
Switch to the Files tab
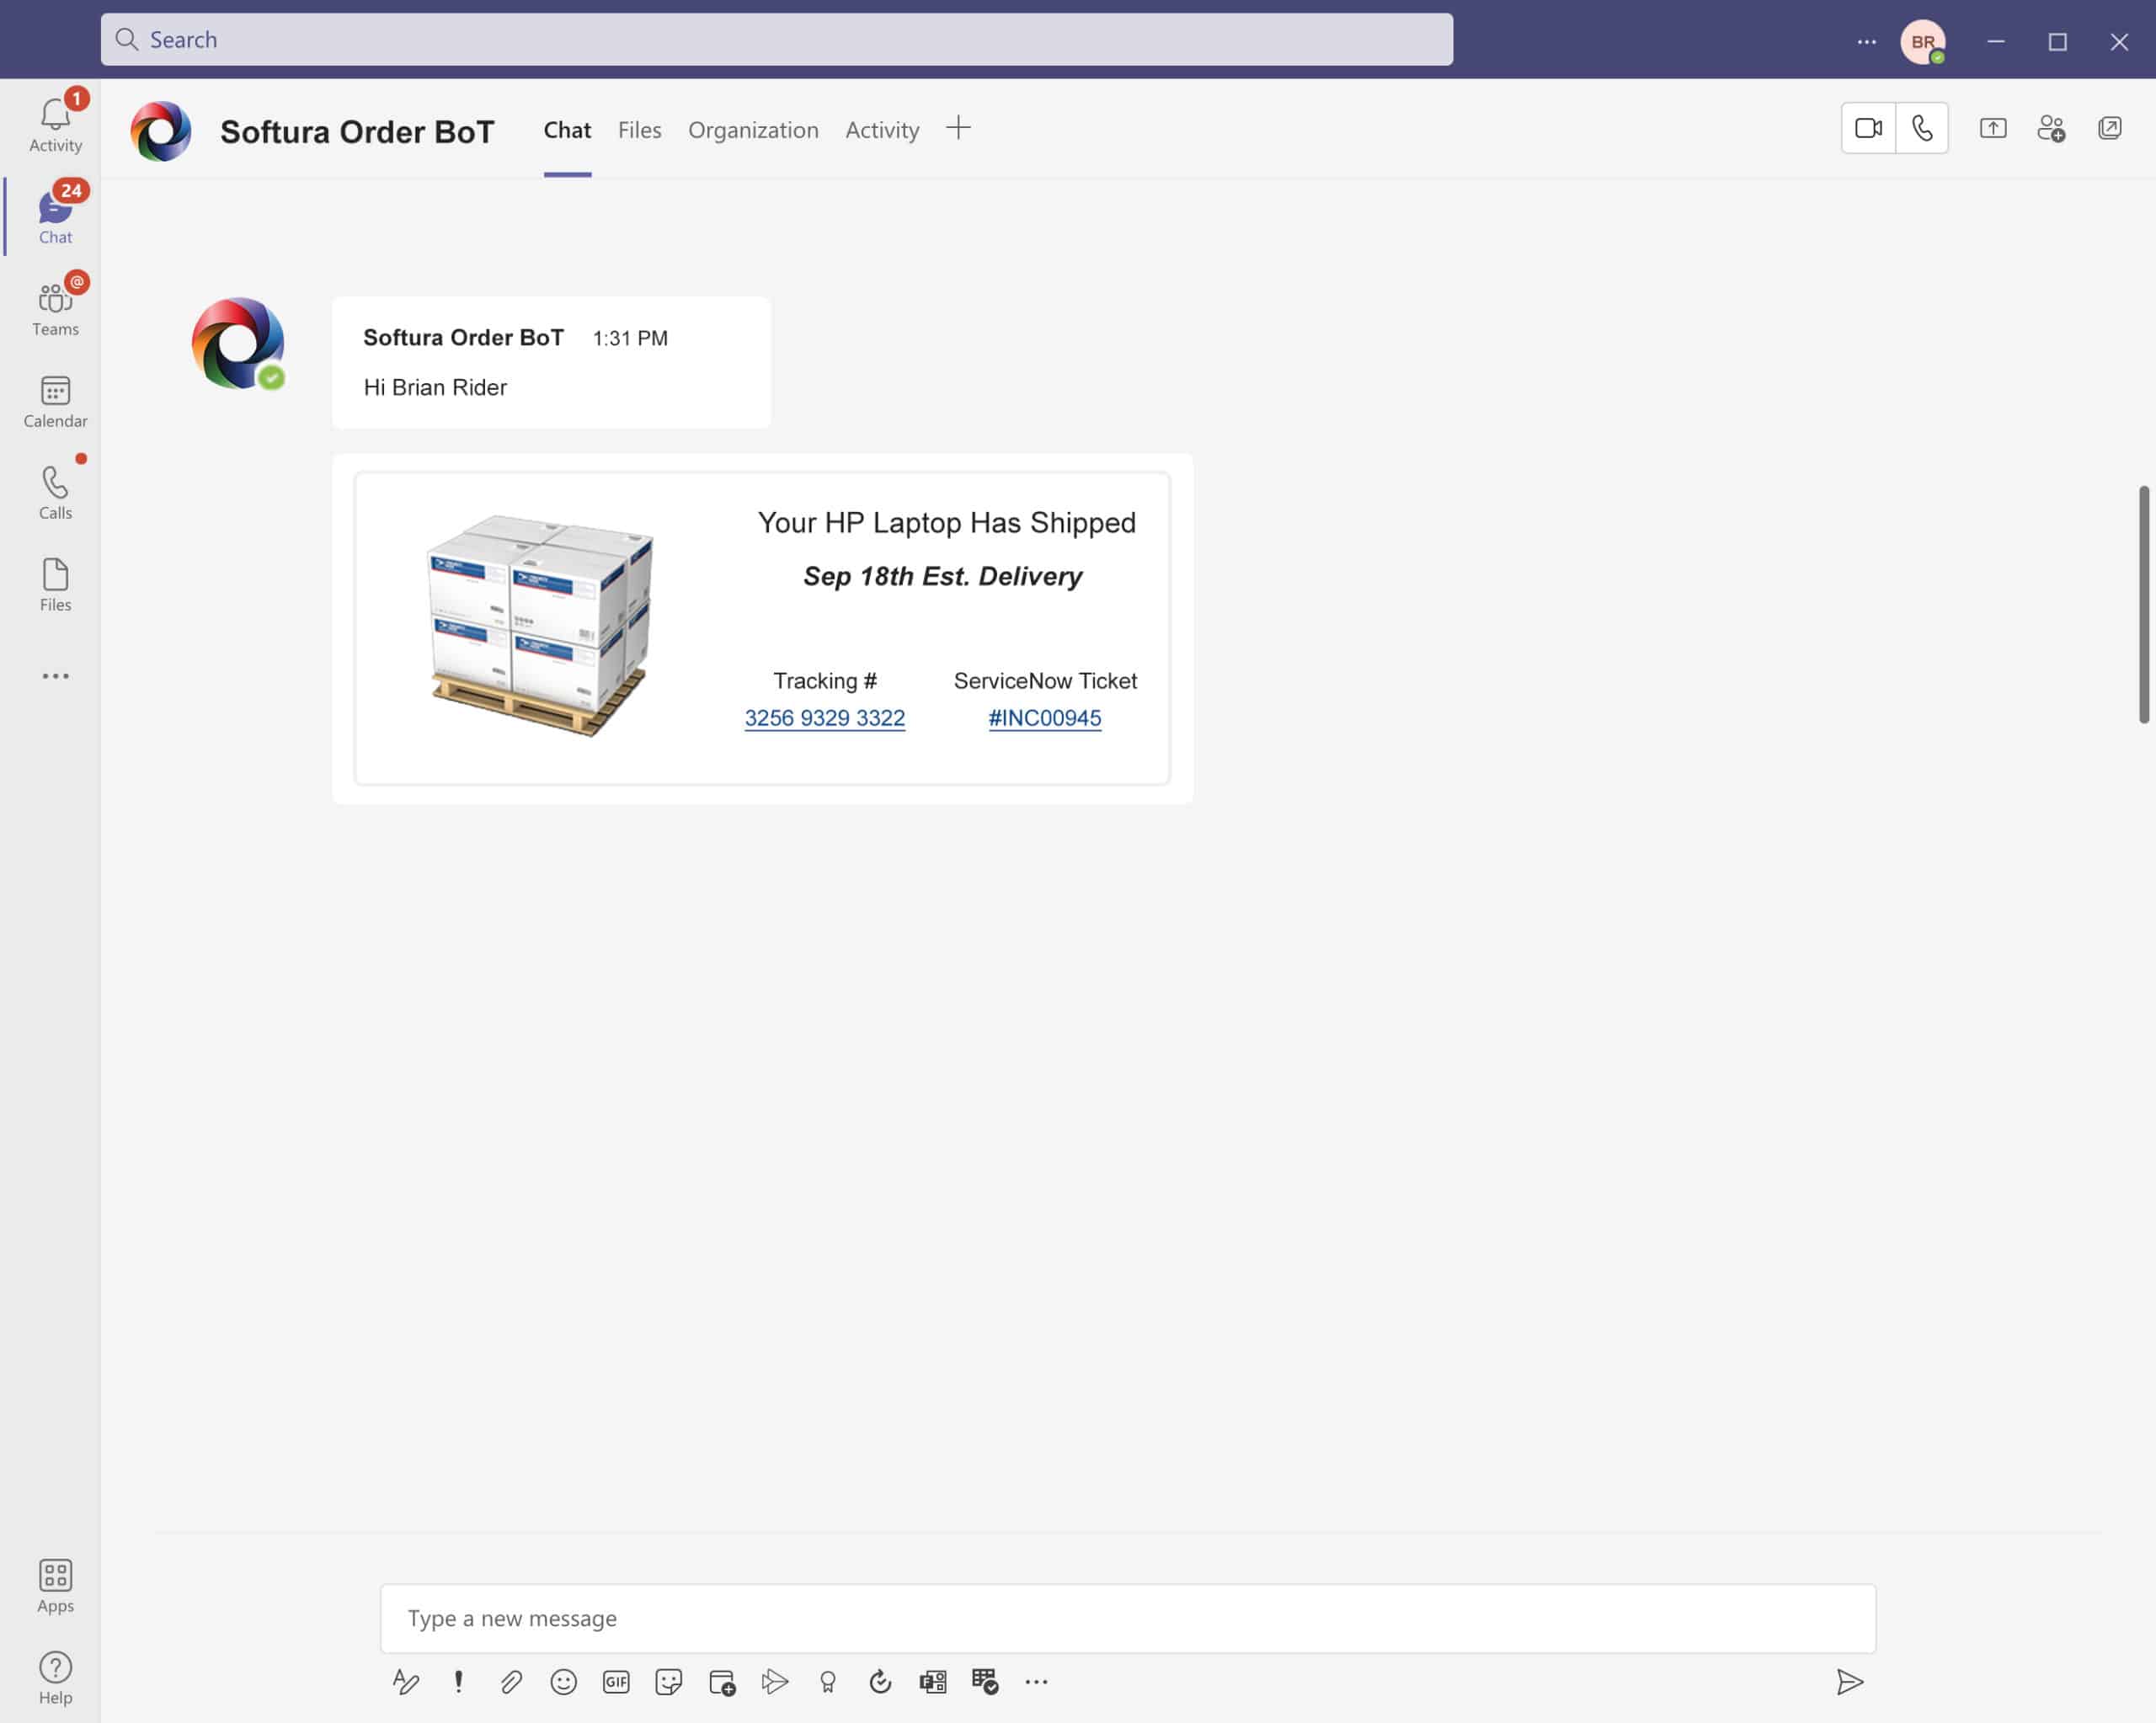638,126
